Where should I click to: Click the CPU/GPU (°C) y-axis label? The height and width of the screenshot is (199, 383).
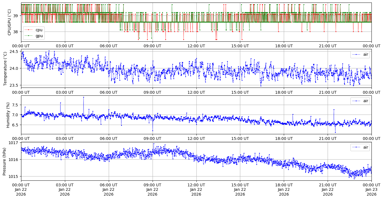(10, 22)
